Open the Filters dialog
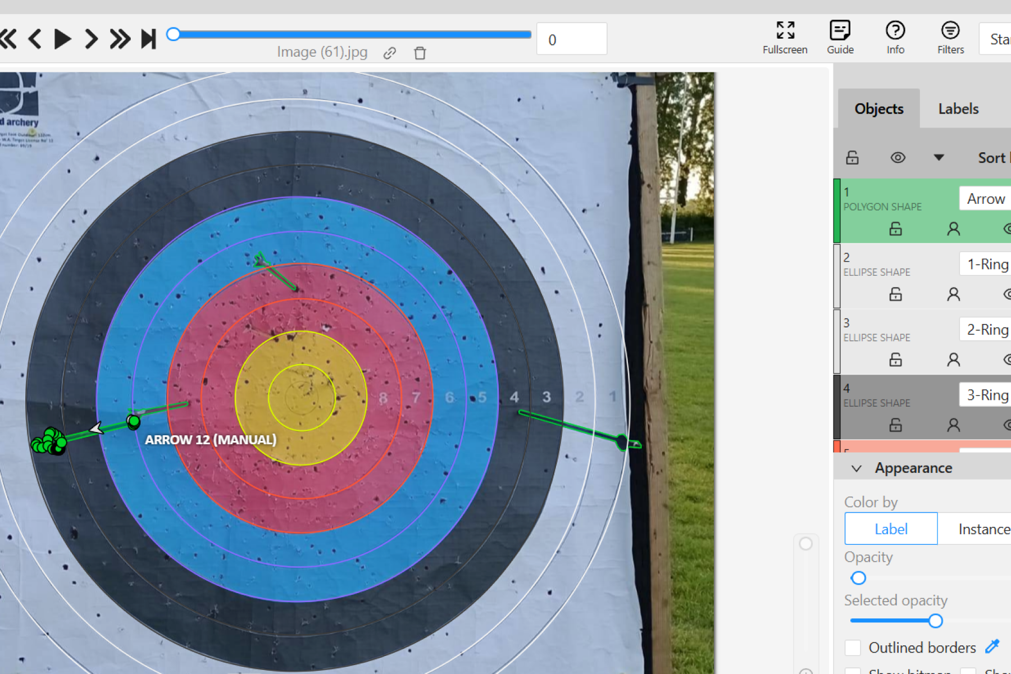The image size is (1011, 674). click(x=950, y=38)
